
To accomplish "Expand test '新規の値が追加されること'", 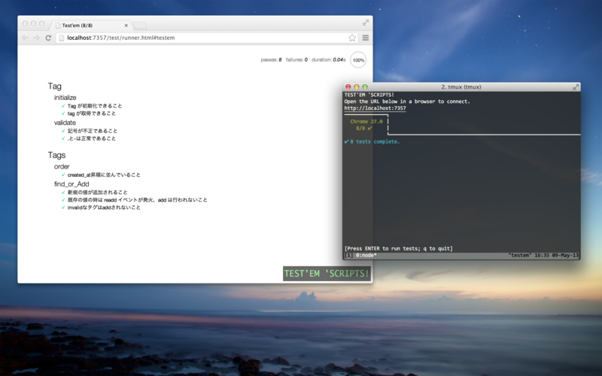I will tap(97, 193).
